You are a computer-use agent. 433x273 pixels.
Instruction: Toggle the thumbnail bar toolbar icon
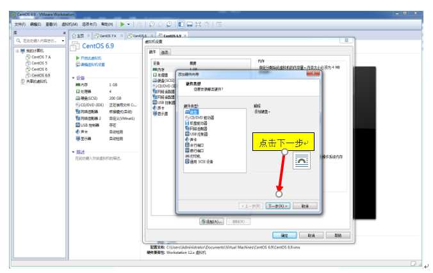pyautogui.click(x=190, y=24)
